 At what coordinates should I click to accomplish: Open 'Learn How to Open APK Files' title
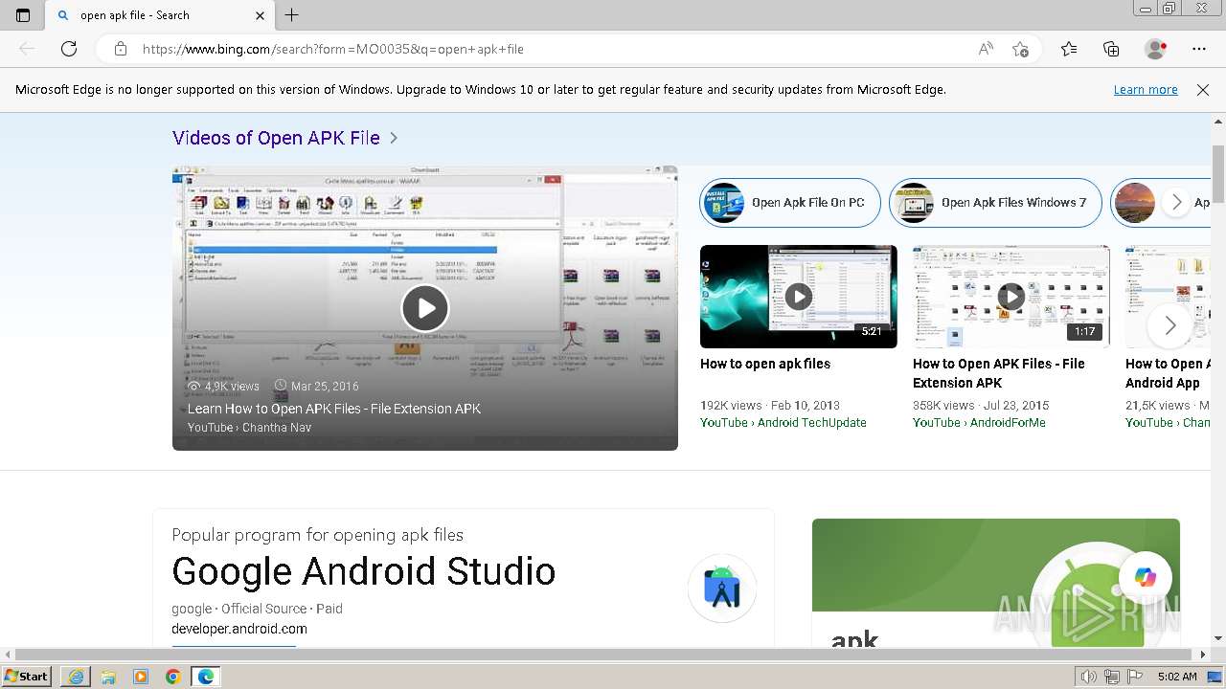click(x=334, y=409)
